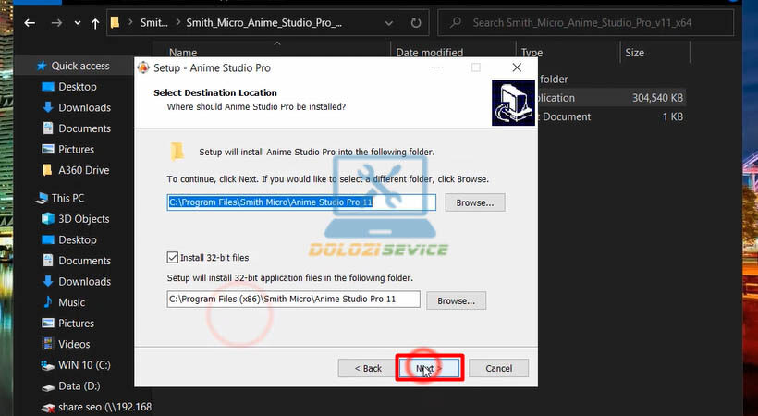
Task: Go forward in File Explorer
Action: (56, 23)
